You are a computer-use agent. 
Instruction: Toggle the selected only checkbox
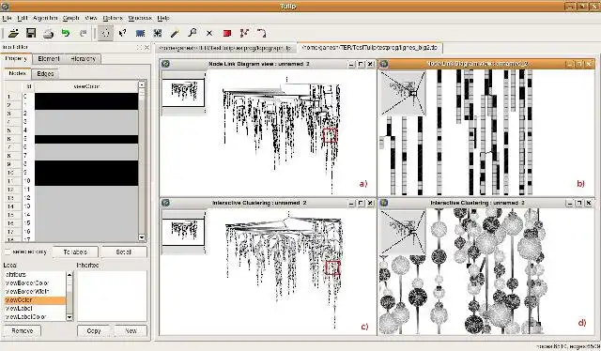coord(8,252)
